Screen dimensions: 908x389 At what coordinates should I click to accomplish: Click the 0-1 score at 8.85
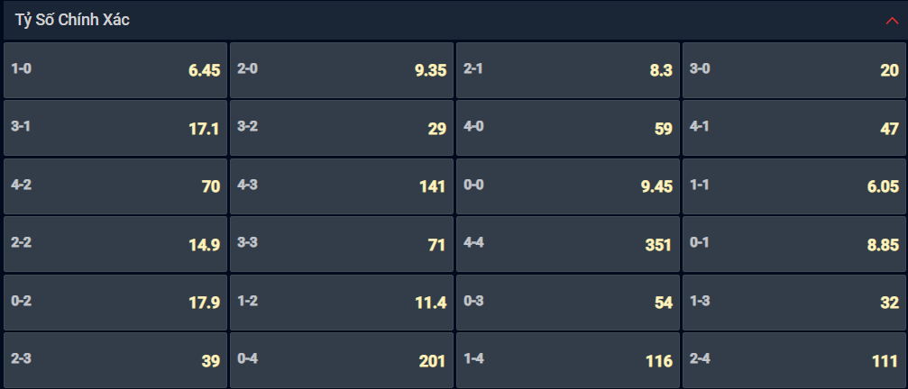(x=794, y=244)
